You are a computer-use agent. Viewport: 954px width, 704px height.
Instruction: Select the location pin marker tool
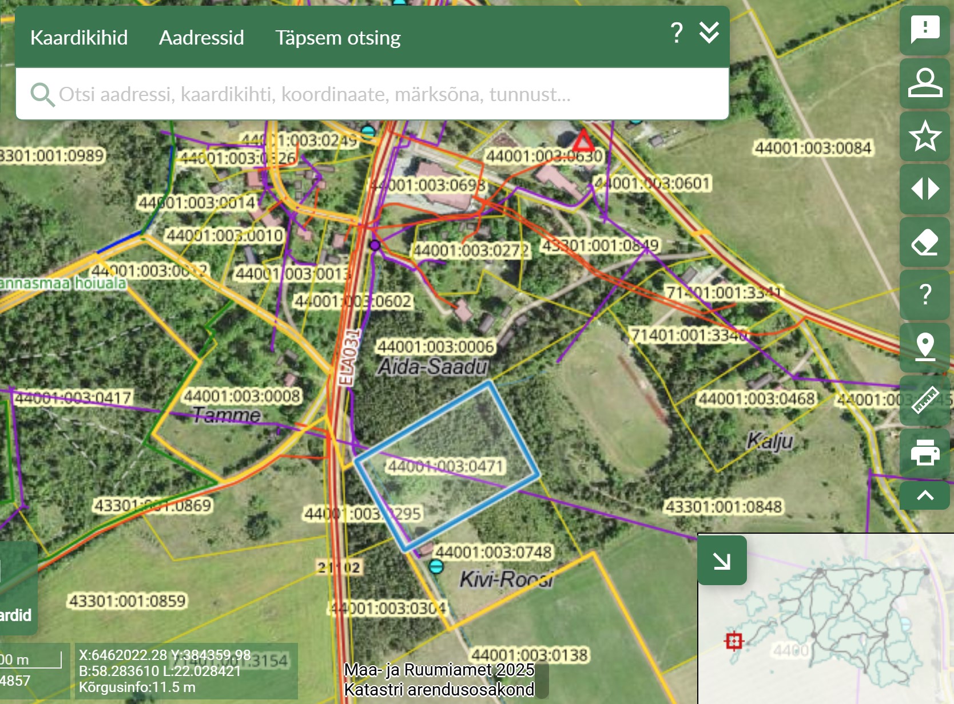tap(924, 347)
